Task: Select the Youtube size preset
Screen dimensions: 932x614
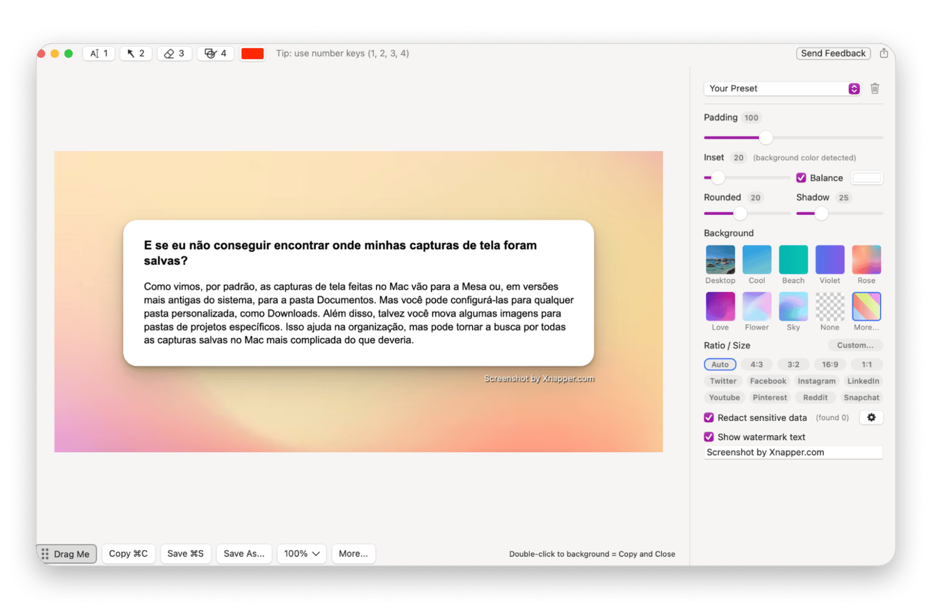Action: tap(724, 398)
